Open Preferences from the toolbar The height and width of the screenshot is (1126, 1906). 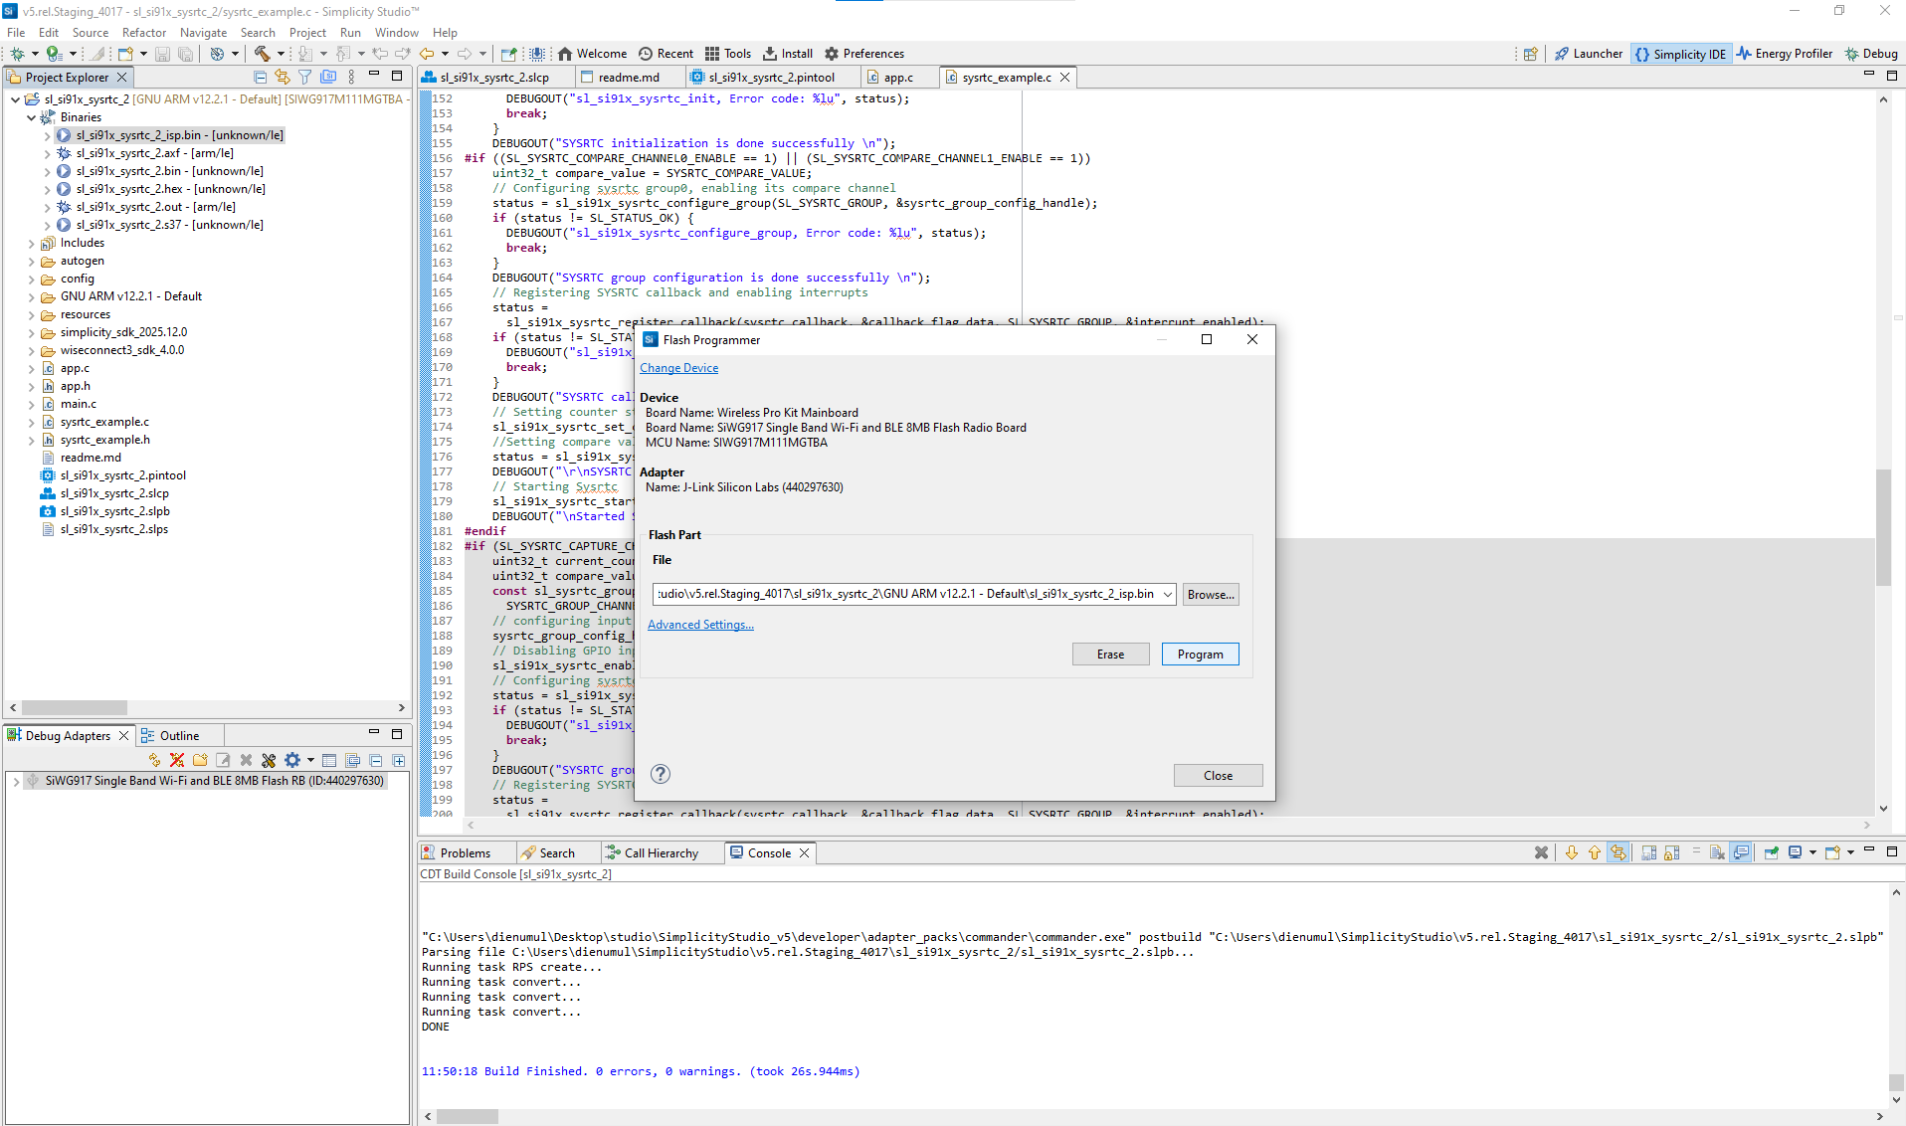point(863,54)
